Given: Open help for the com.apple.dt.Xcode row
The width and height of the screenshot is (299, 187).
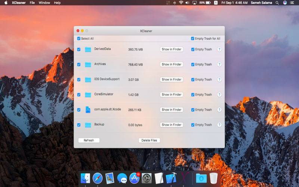Looking at the screenshot, I should point(219,110).
